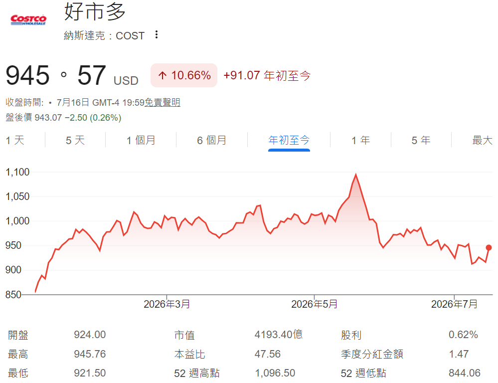Switch to the 1 個月 range tab
Screen dimensions: 498x383
(141, 140)
